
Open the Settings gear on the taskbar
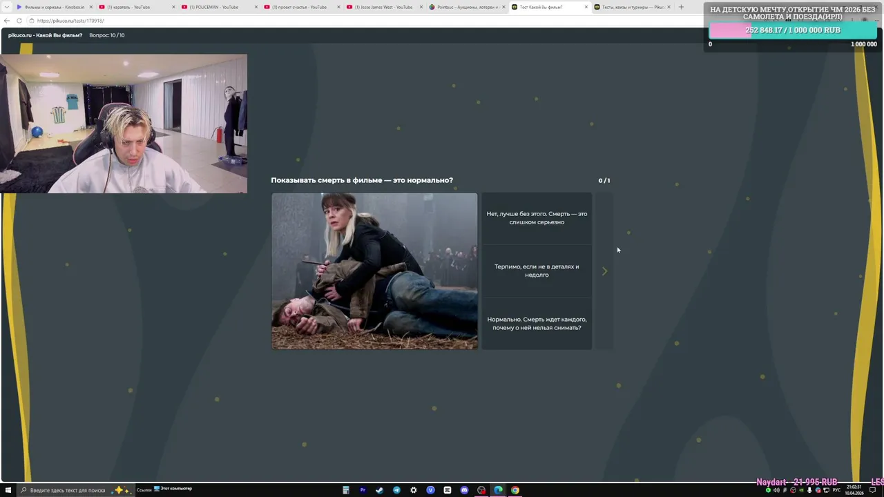414,490
